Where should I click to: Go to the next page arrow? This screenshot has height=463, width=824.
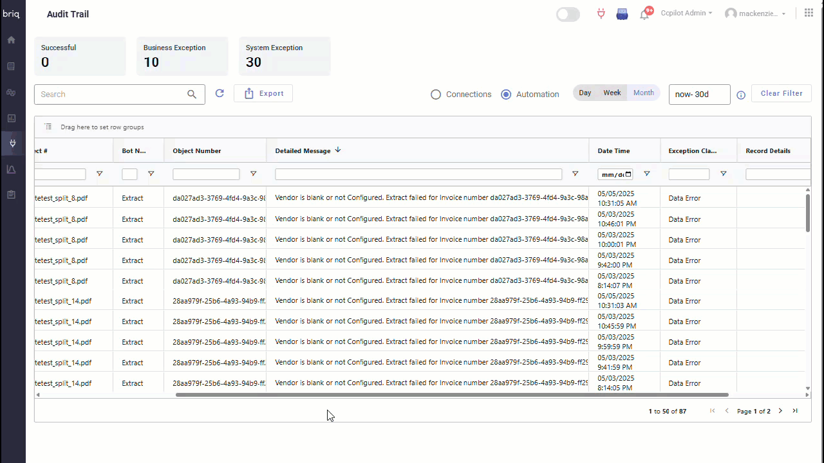[780, 411]
